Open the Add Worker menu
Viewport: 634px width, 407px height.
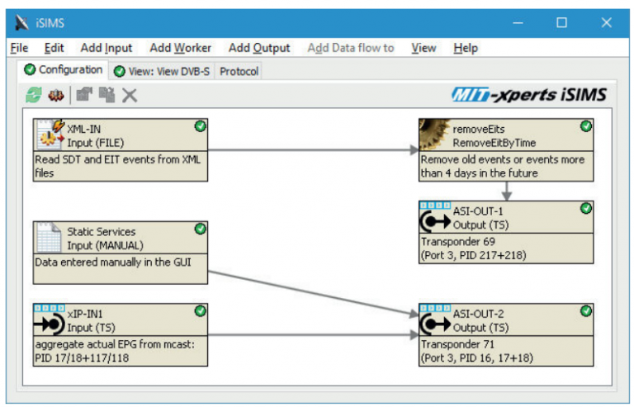[x=180, y=48]
